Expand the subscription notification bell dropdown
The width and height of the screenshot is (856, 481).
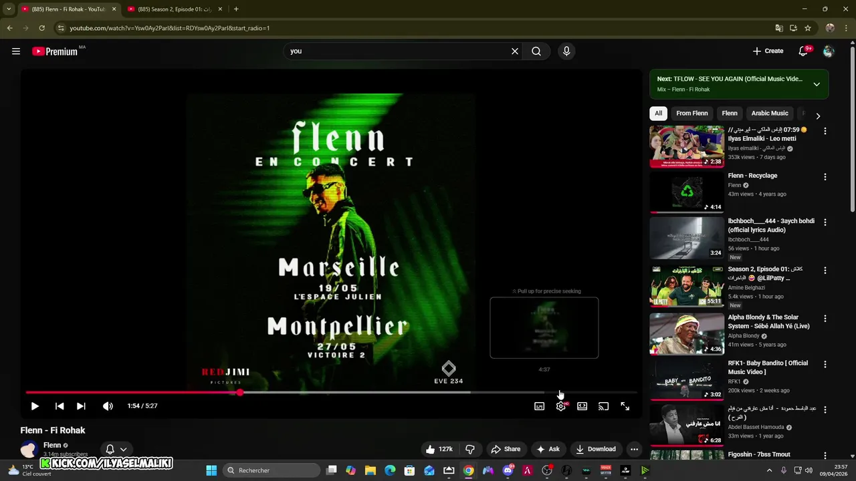click(116, 450)
